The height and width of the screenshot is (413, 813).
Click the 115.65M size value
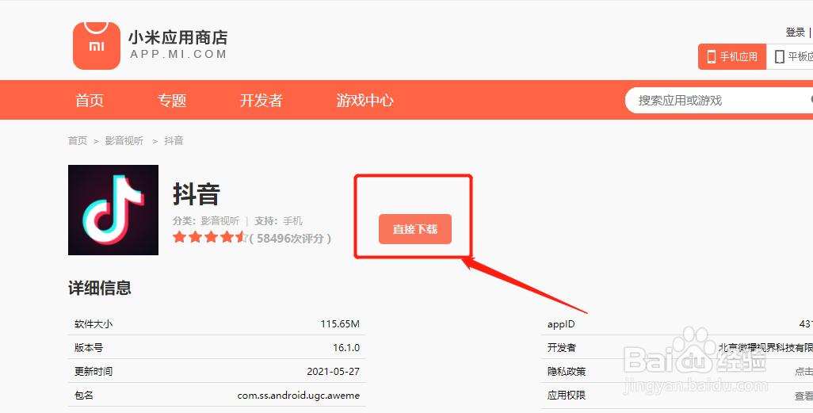coord(340,323)
